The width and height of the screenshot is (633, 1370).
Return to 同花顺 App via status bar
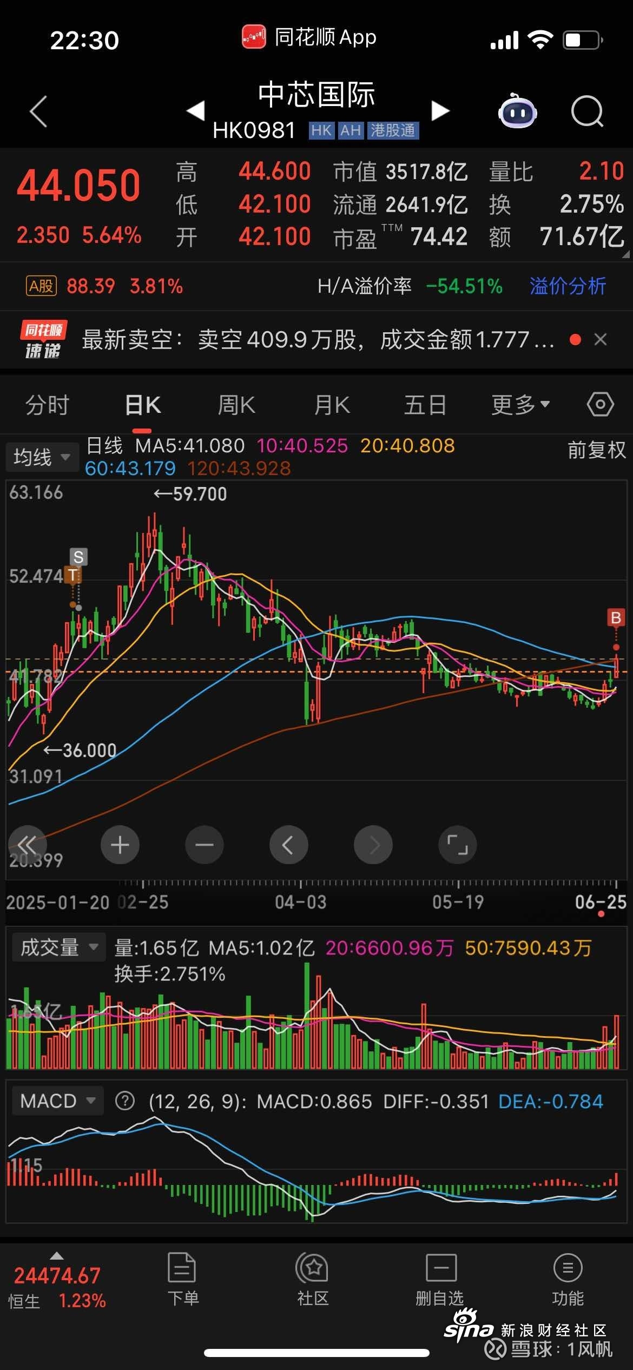(x=309, y=37)
